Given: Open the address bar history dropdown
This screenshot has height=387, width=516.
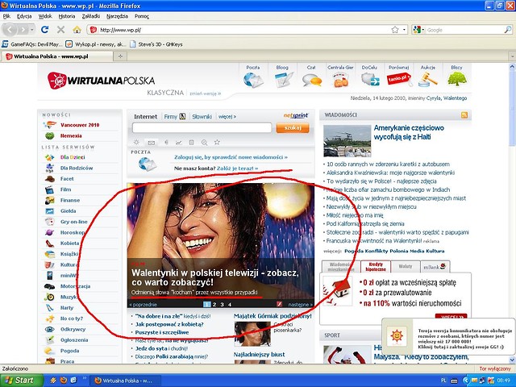Looking at the screenshot, I should (404, 30).
